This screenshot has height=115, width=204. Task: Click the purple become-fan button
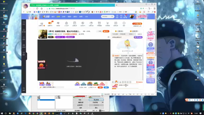138,37
